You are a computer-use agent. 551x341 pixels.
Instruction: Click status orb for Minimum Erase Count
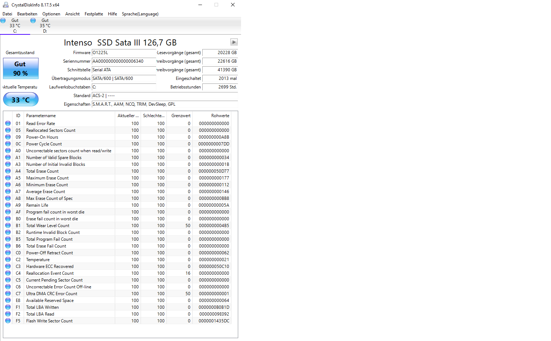(x=8, y=184)
